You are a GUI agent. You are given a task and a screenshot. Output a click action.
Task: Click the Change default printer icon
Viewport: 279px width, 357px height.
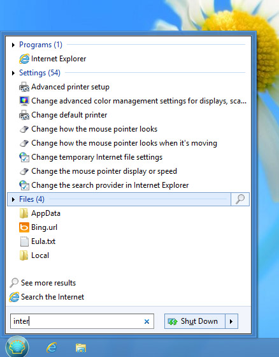[24, 115]
